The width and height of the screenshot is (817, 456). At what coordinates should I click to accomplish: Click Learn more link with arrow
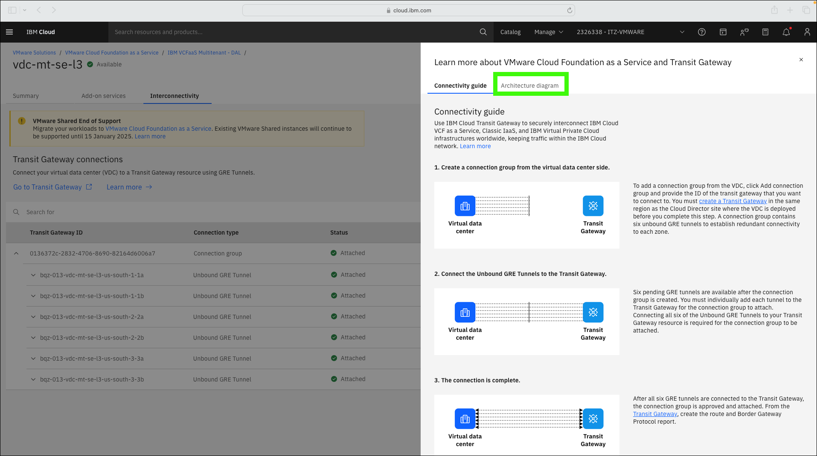(129, 187)
